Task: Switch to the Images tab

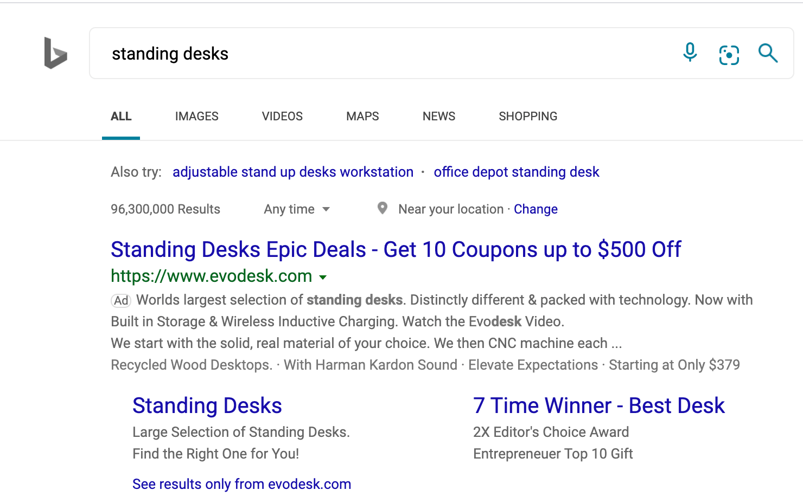Action: tap(196, 117)
